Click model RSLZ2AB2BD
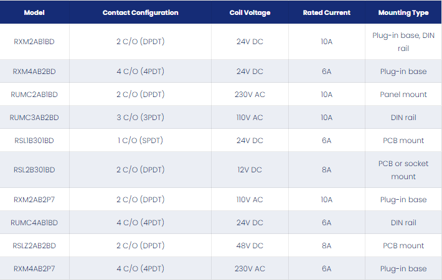 tap(34, 246)
